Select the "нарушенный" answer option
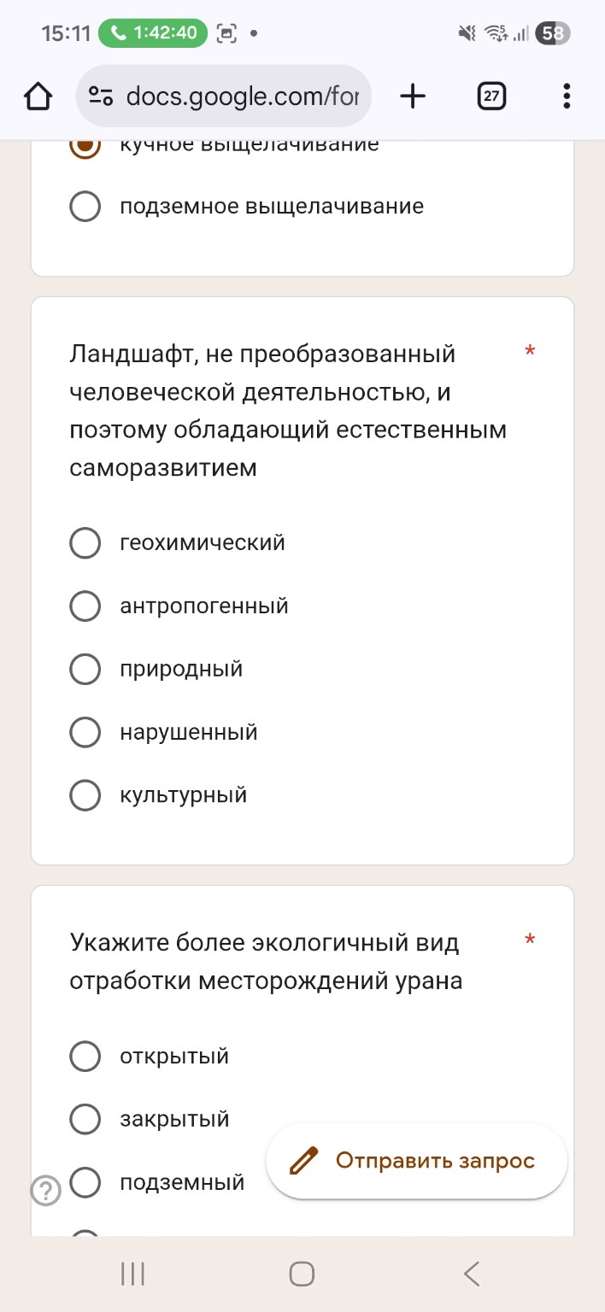This screenshot has width=605, height=1312. 85,732
